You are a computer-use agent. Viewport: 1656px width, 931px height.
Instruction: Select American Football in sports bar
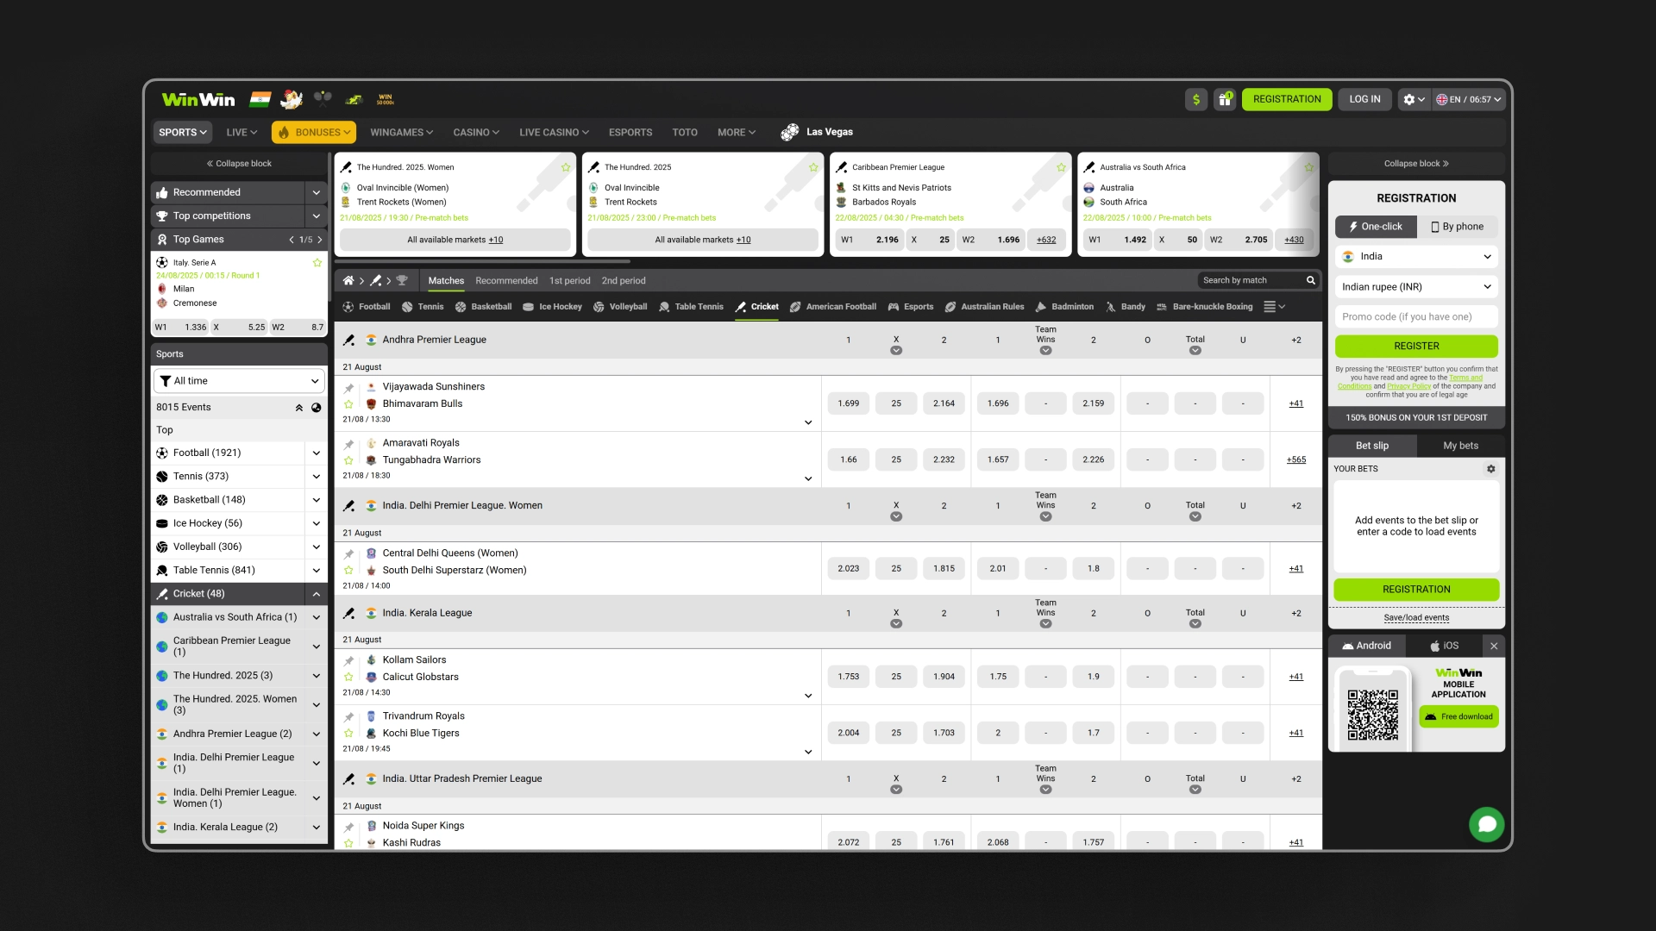pos(833,307)
